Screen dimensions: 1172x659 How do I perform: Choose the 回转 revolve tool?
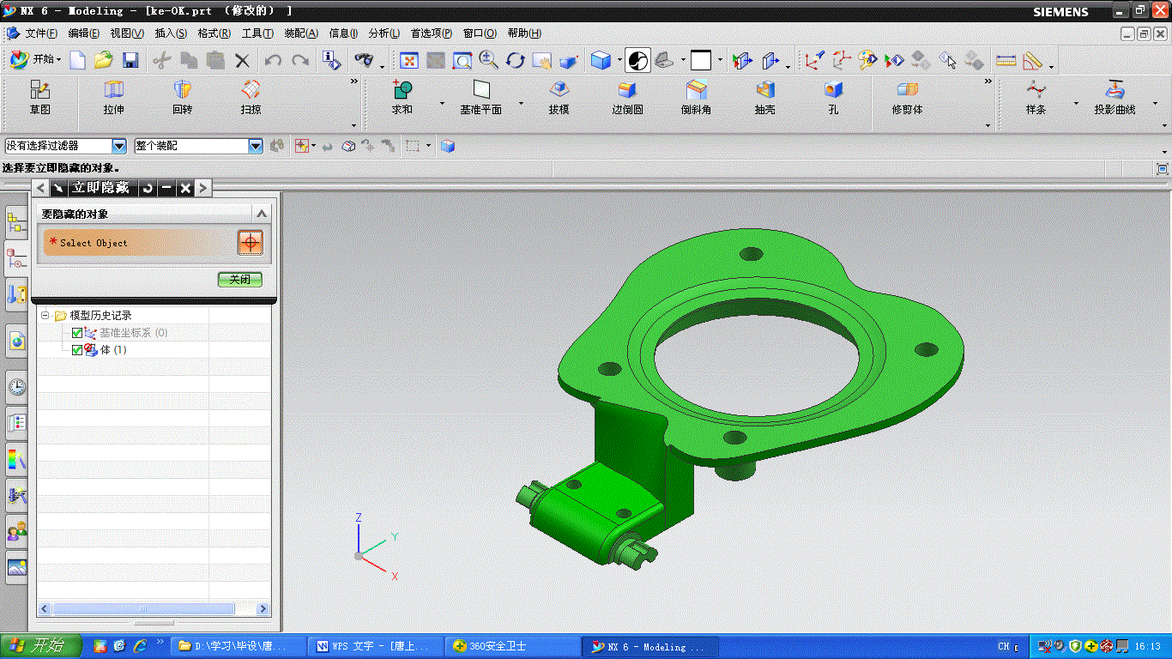[x=182, y=98]
